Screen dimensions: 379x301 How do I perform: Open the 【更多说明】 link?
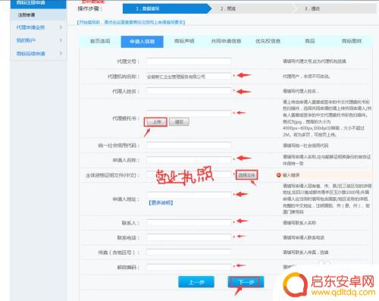click(161, 202)
